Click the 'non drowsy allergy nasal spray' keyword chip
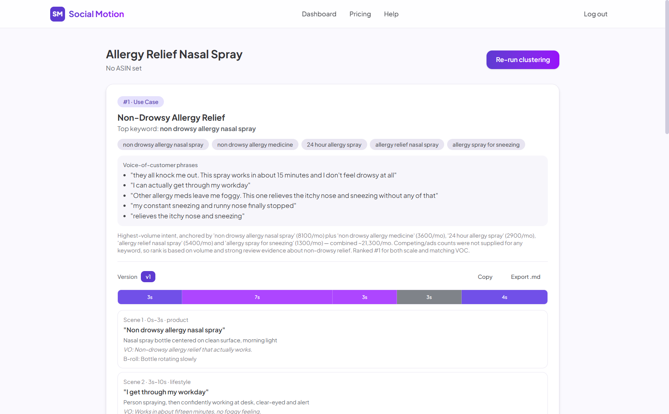669x414 pixels. tap(163, 144)
